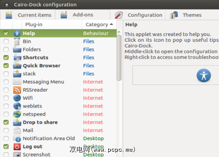
Task: Click the Bin trash can icon
Action: pos(17,41)
